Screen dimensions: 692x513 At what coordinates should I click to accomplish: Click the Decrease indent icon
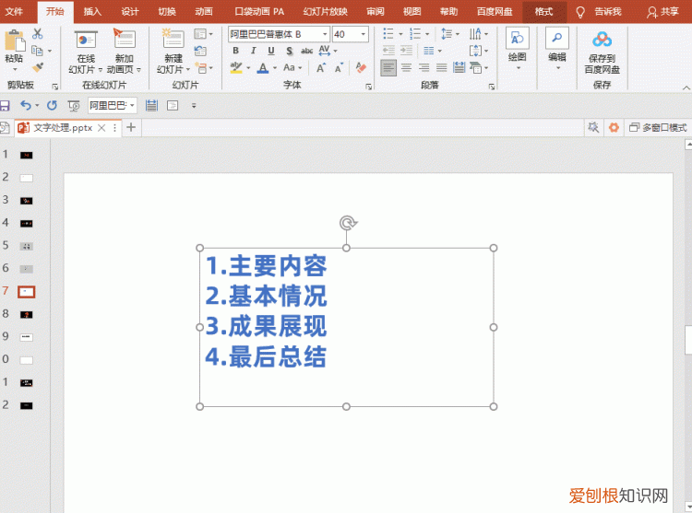388,51
